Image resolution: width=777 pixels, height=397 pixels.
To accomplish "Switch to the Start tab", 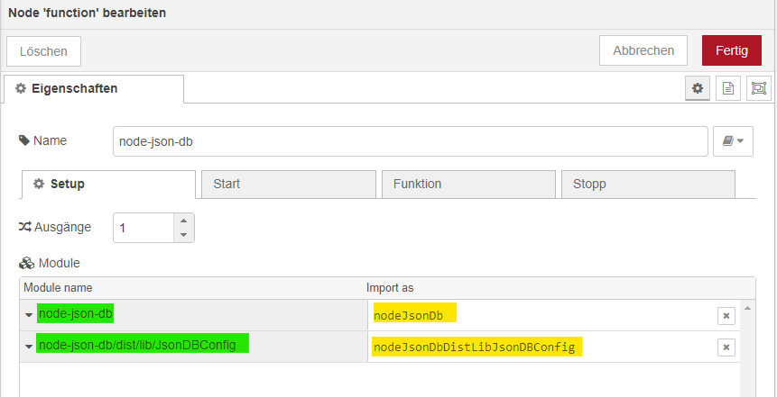I will (x=289, y=185).
